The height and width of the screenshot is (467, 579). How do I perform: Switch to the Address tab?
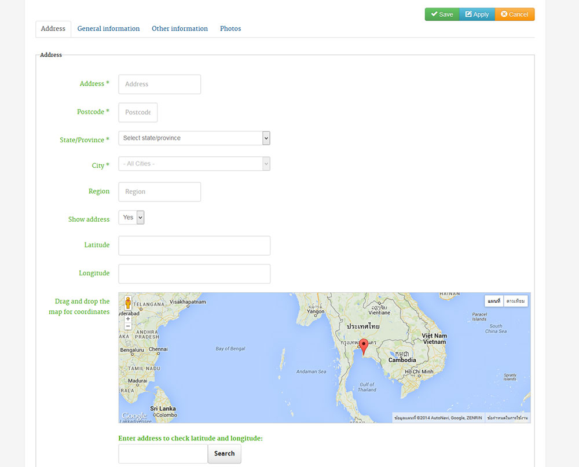[x=53, y=29]
